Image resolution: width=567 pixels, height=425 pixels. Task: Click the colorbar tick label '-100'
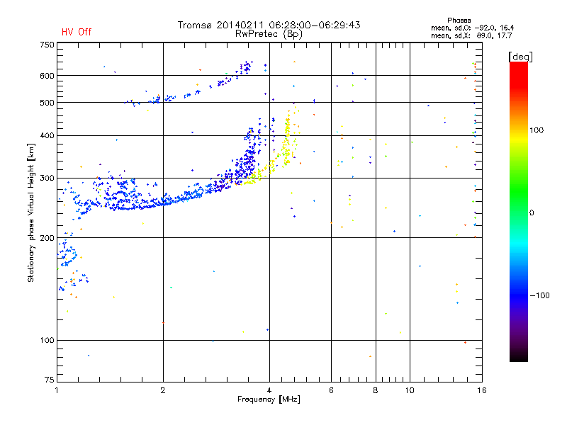(x=540, y=295)
